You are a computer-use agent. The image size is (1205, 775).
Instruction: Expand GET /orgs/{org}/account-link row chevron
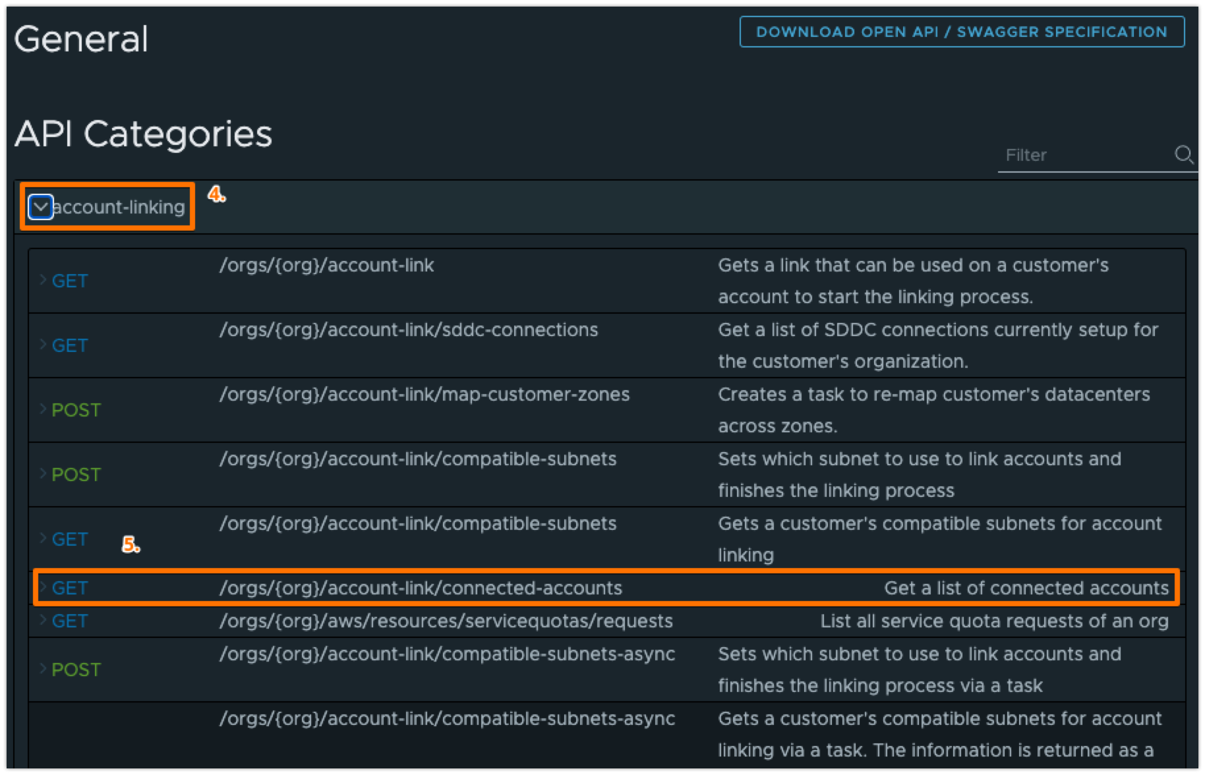(x=43, y=280)
